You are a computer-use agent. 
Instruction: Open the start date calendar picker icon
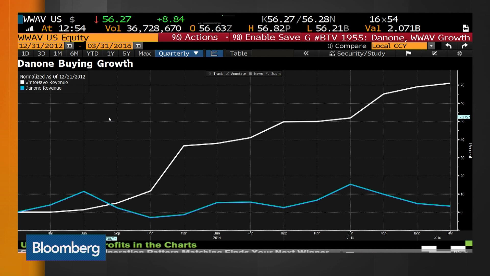click(x=69, y=46)
